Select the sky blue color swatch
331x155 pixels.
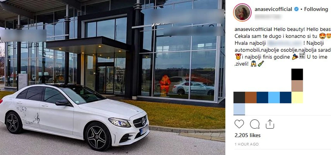pos(274,97)
